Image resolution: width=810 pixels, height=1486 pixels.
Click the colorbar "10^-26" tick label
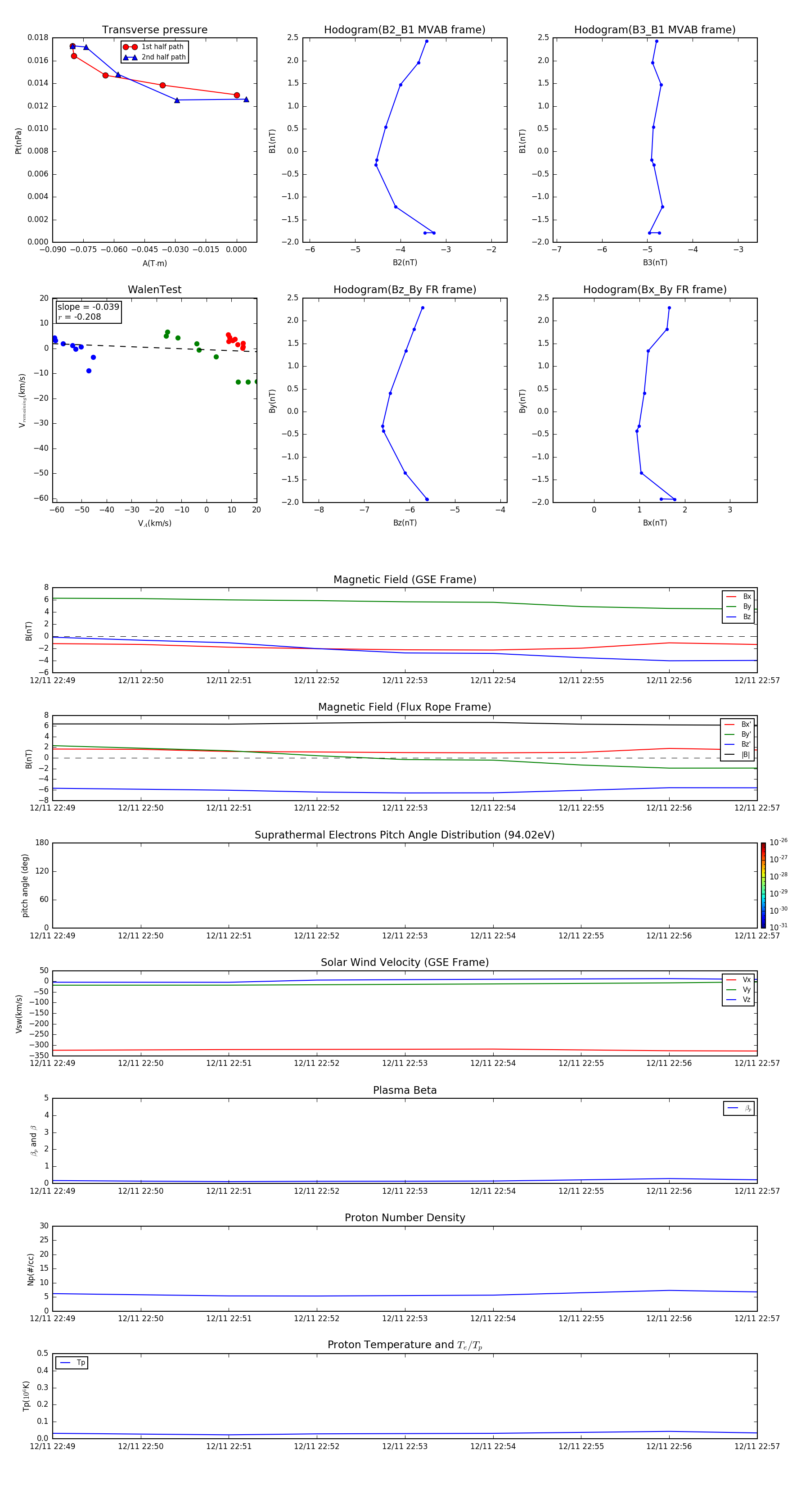(778, 842)
